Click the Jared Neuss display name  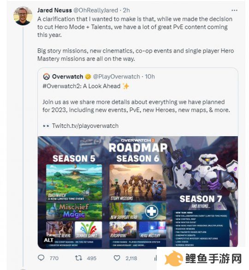(x=54, y=10)
